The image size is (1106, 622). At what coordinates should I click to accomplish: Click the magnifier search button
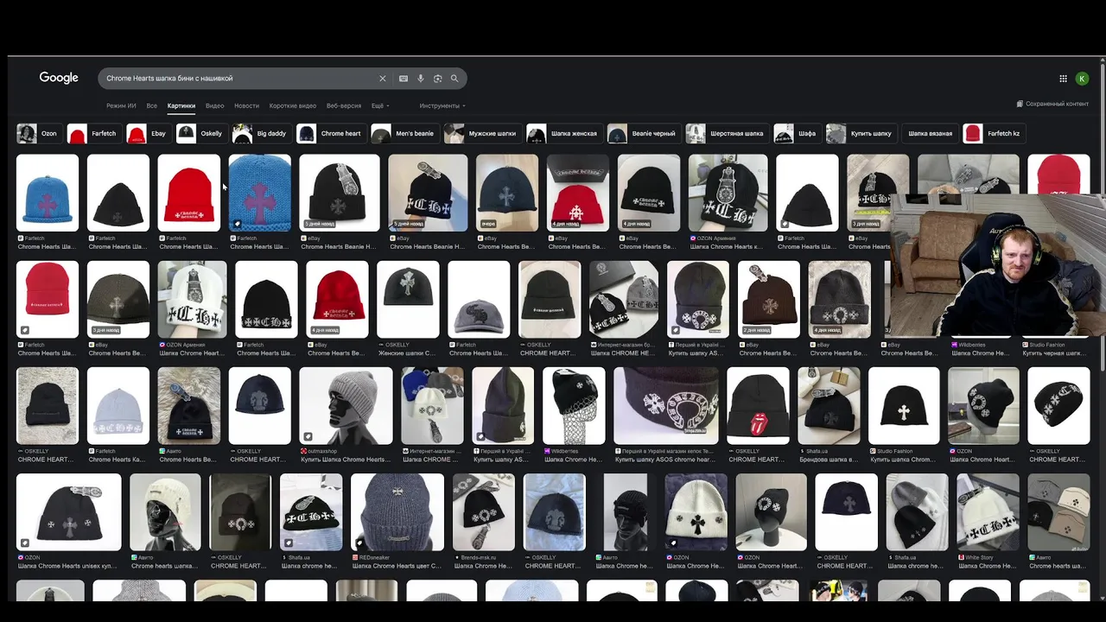pos(454,79)
